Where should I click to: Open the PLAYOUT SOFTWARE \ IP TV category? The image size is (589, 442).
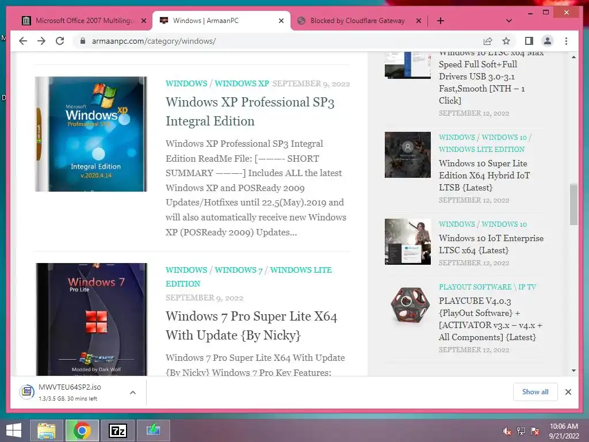tap(488, 287)
